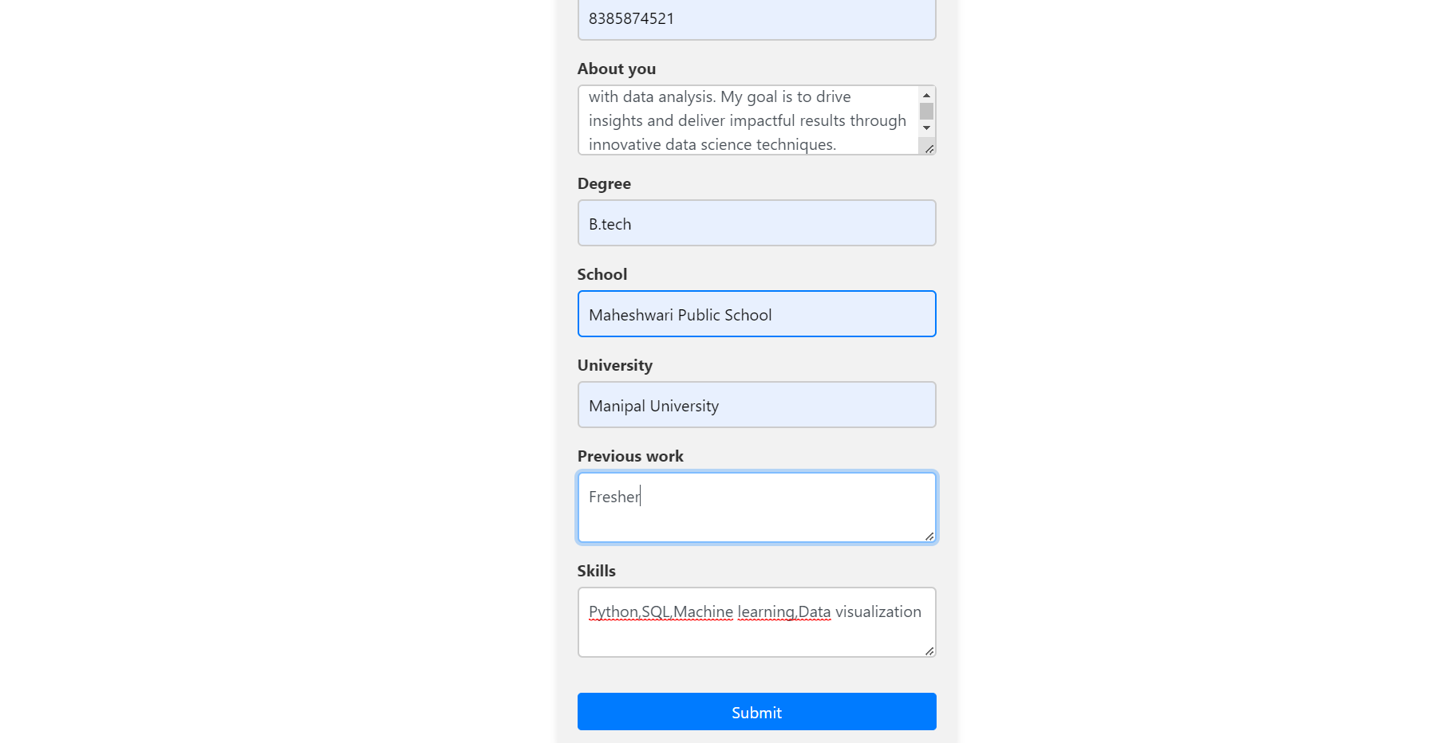Click the Previous work resize handle
1444x743 pixels.
(x=929, y=536)
